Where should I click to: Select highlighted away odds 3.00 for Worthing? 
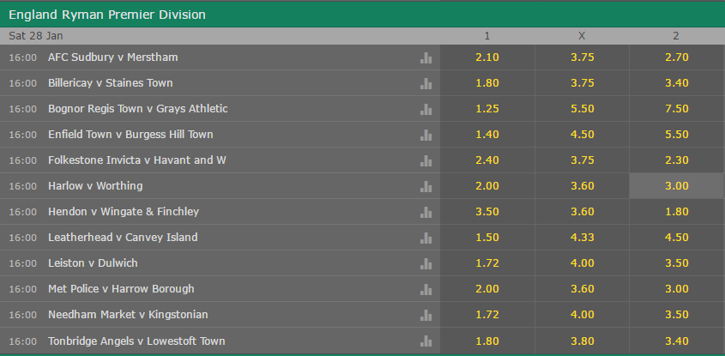pos(677,186)
